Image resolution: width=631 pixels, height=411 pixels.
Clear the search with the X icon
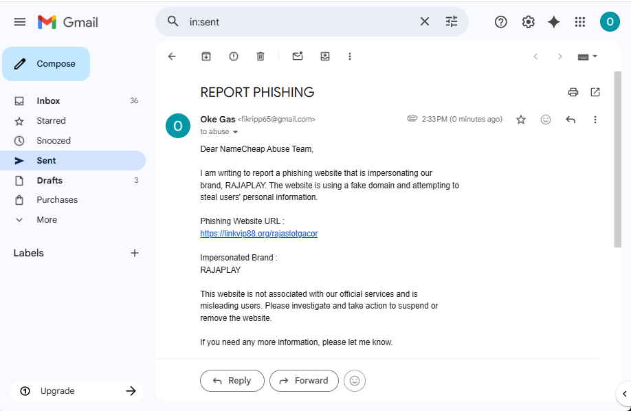pyautogui.click(x=425, y=21)
